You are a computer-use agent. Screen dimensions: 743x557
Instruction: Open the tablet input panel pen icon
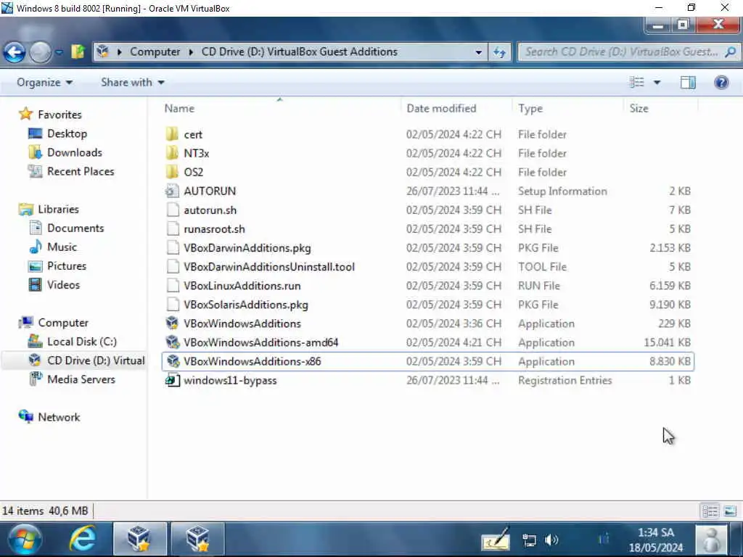pos(496,540)
